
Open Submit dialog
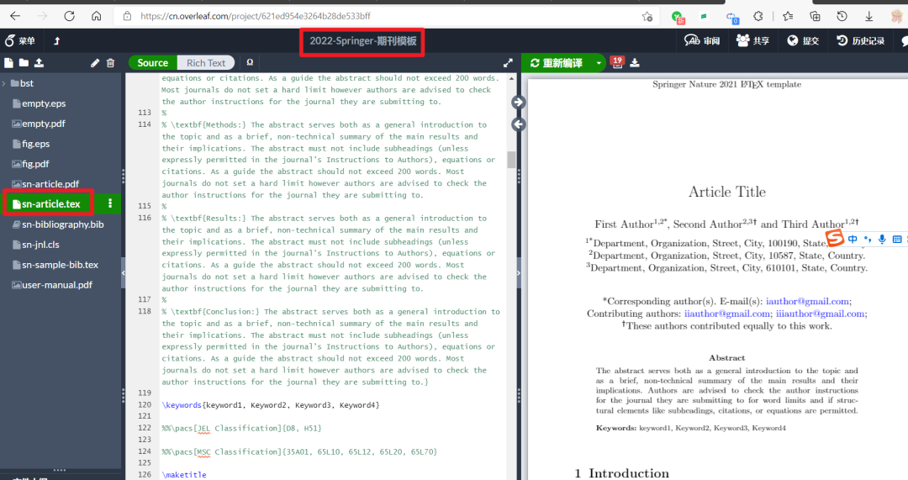click(x=803, y=40)
